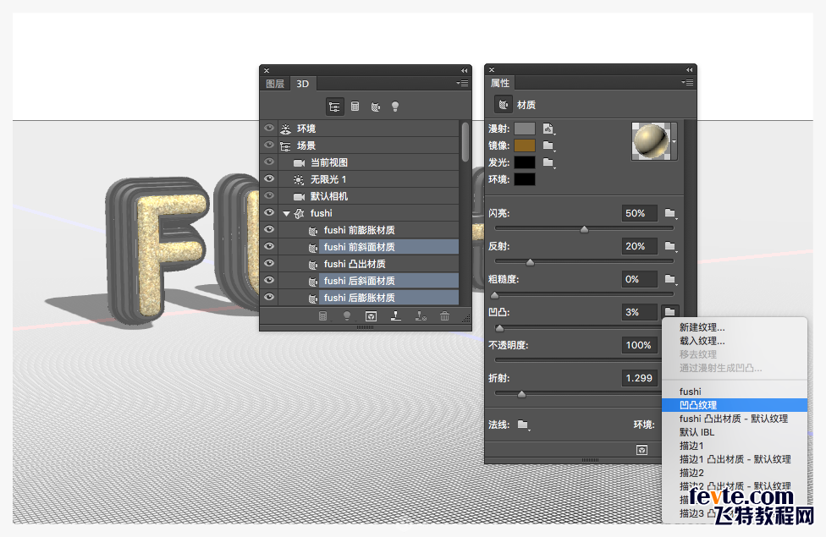
Task: Filter 3D panel by meshes
Action: click(355, 107)
